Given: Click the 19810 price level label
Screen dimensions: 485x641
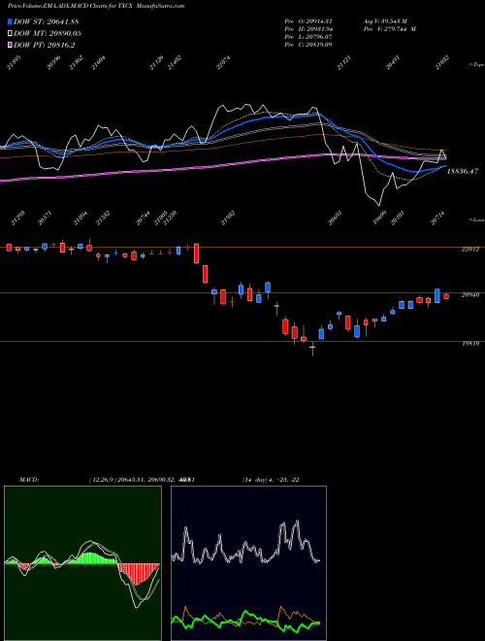Looking at the screenshot, I should (470, 344).
